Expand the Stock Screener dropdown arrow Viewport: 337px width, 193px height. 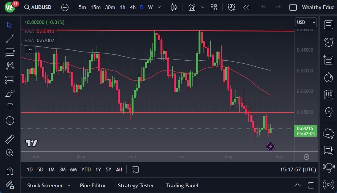click(69, 185)
